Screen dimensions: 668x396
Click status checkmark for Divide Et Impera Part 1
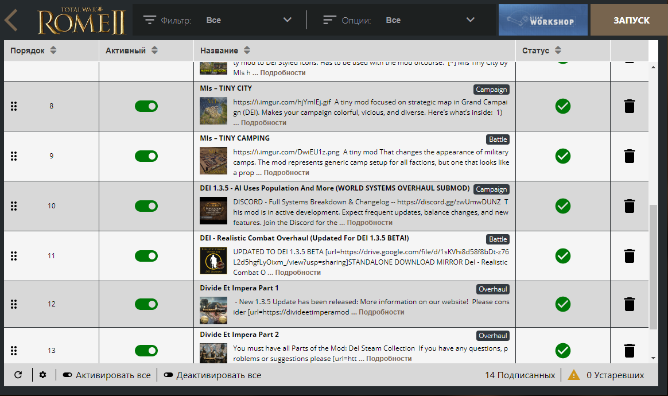coord(563,304)
